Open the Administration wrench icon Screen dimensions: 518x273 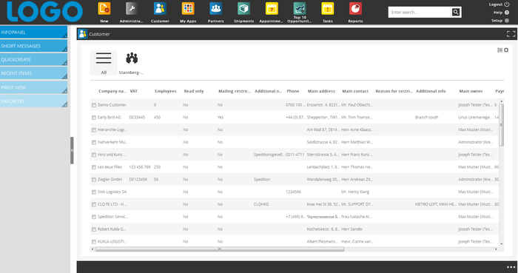pos(132,9)
